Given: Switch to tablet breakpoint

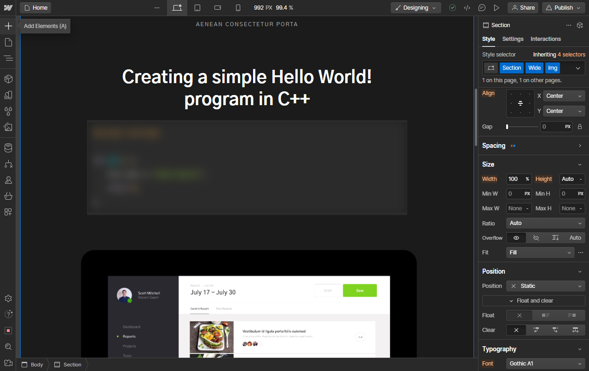Looking at the screenshot, I should (x=197, y=8).
